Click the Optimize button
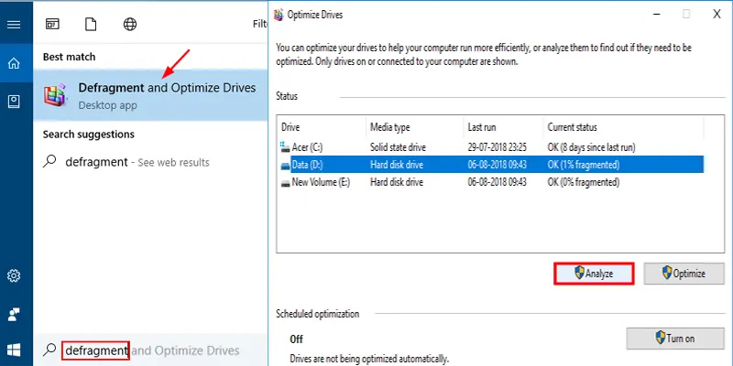The image size is (733, 366). (684, 274)
